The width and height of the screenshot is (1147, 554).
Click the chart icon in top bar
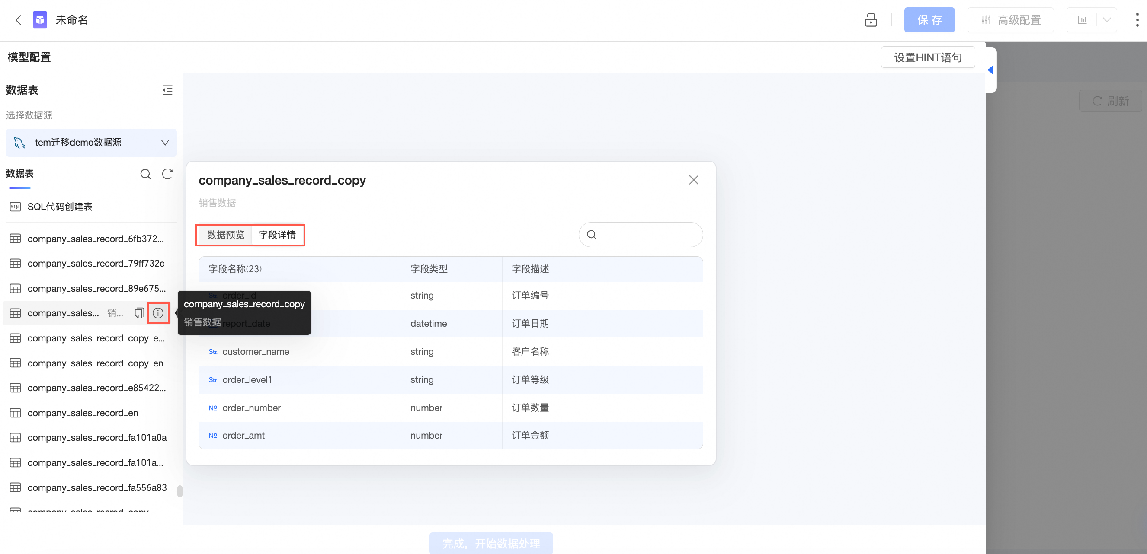pyautogui.click(x=1082, y=20)
